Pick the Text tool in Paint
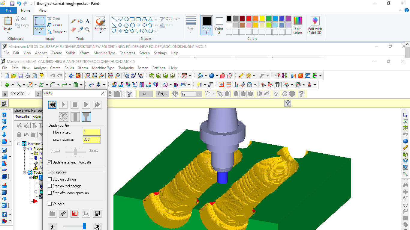The height and width of the screenshot is (230, 410). (x=87, y=21)
